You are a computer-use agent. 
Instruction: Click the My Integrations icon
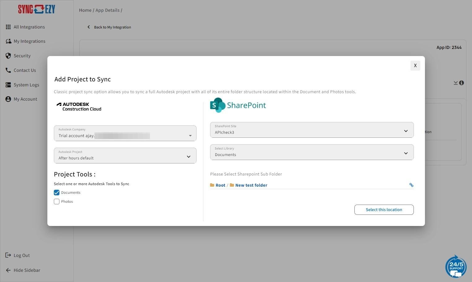click(x=8, y=41)
